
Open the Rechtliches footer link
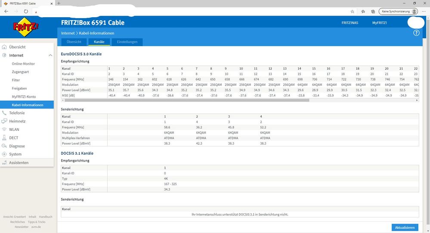(18, 222)
